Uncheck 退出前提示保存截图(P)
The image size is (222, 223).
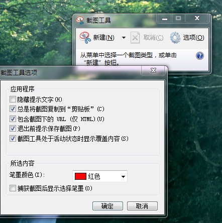point(13,129)
